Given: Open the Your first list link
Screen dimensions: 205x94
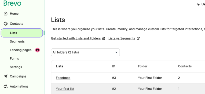Looking at the screenshot, I should [65, 89].
